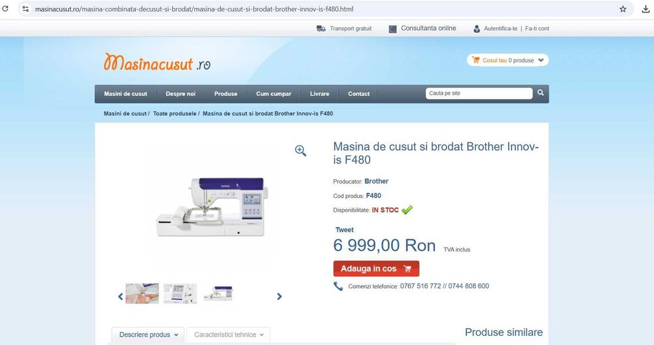Open the Livrare menu item

pyautogui.click(x=320, y=93)
